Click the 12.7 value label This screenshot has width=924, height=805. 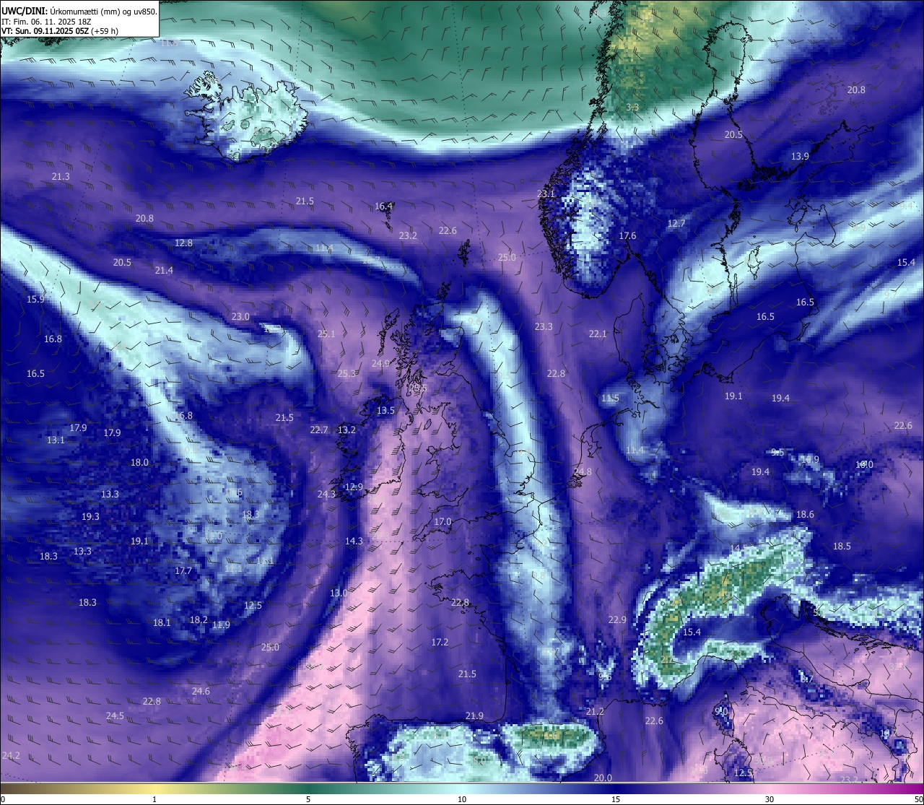(x=676, y=223)
